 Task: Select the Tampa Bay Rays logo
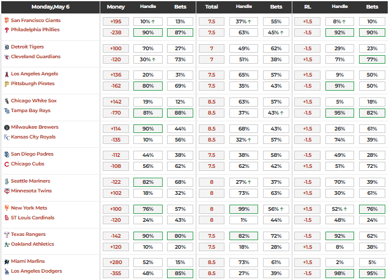[x=7, y=111]
